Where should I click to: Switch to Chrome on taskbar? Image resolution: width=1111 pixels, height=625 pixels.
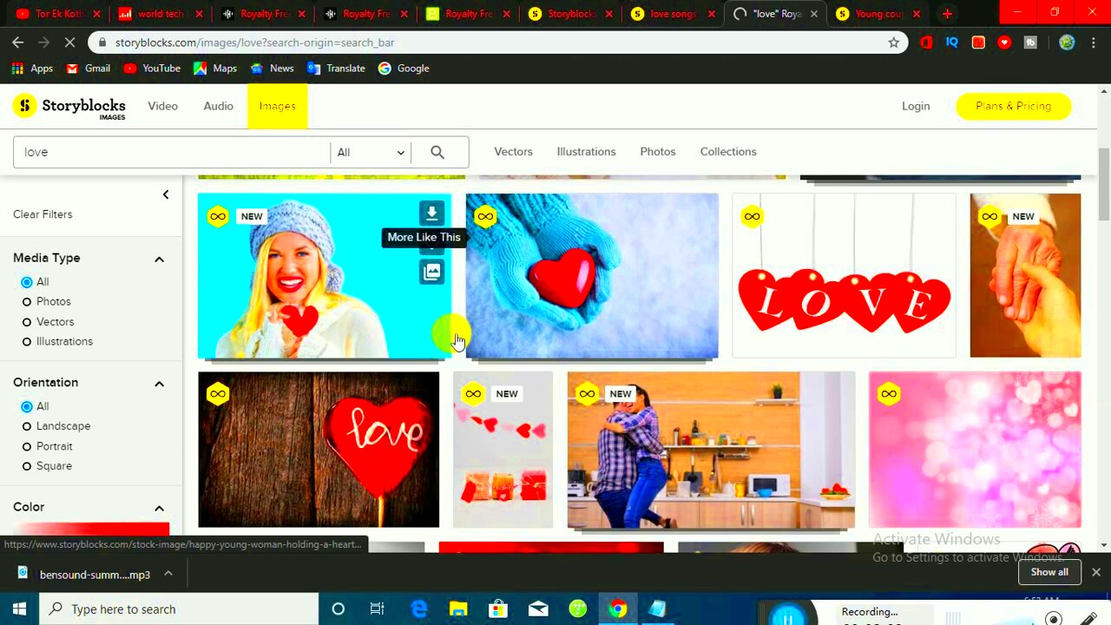(x=618, y=609)
